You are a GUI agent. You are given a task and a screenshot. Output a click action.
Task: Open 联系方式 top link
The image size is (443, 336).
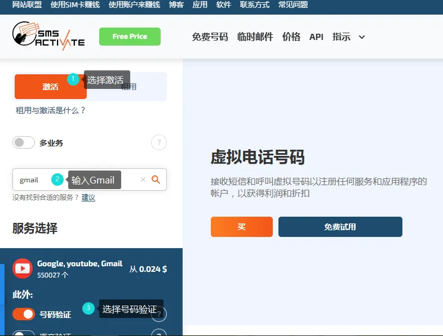pos(255,5)
